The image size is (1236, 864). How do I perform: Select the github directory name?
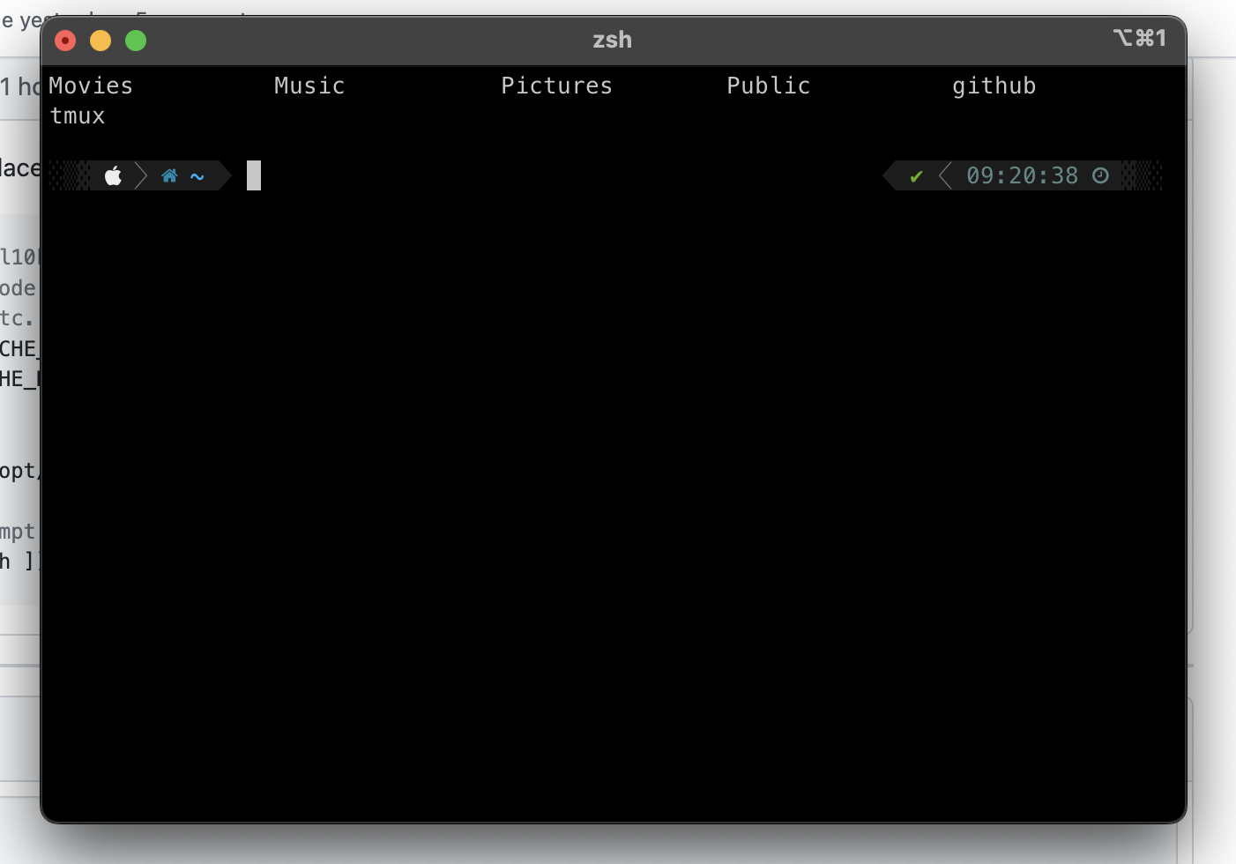(x=994, y=86)
